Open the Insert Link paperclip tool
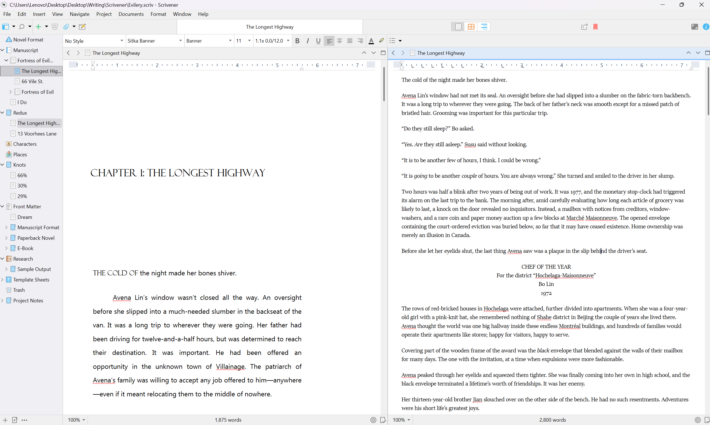Viewport: 710px width, 425px height. (66, 27)
